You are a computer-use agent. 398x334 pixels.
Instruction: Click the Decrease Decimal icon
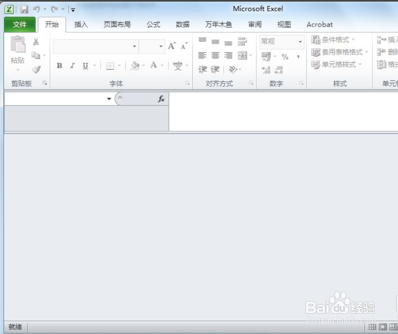coord(278,70)
